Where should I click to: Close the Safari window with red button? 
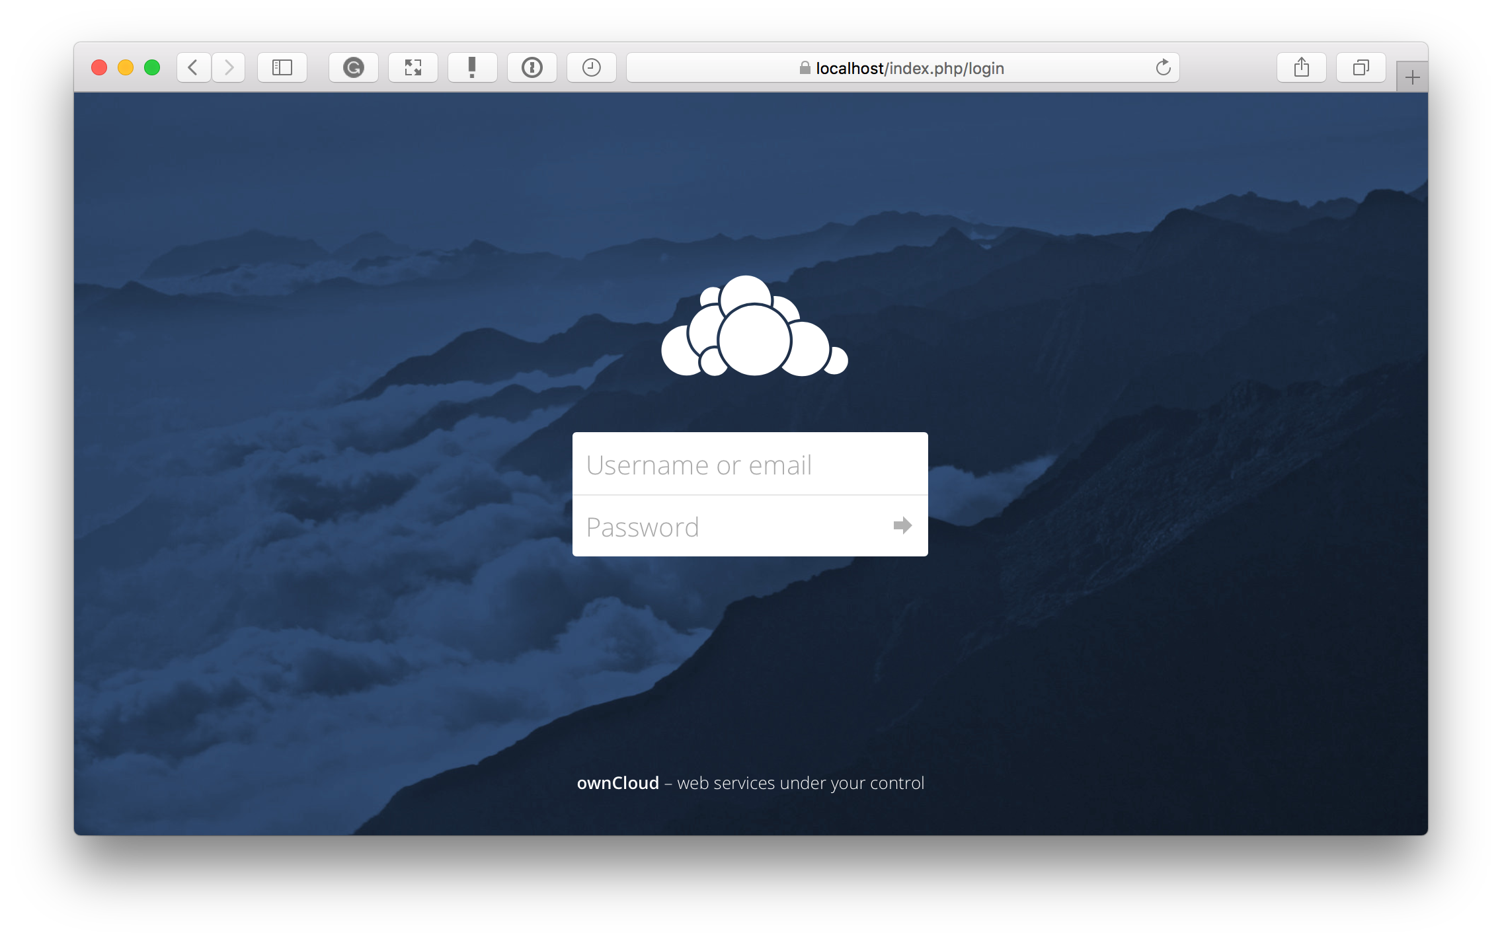(99, 67)
